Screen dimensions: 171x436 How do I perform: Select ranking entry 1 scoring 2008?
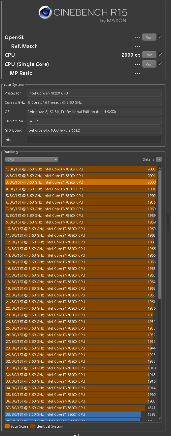tap(81, 169)
